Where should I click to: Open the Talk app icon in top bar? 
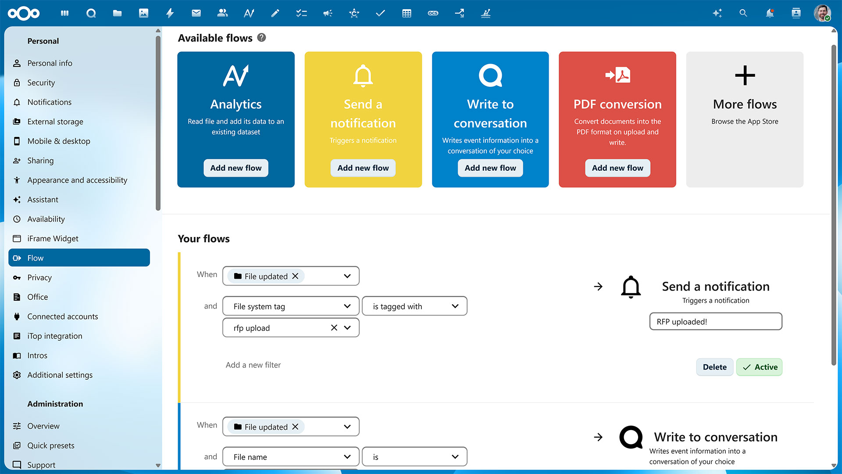click(x=91, y=13)
